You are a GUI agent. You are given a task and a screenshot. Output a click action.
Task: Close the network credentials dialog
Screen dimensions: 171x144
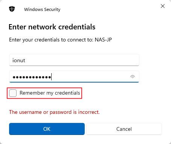point(163,6)
